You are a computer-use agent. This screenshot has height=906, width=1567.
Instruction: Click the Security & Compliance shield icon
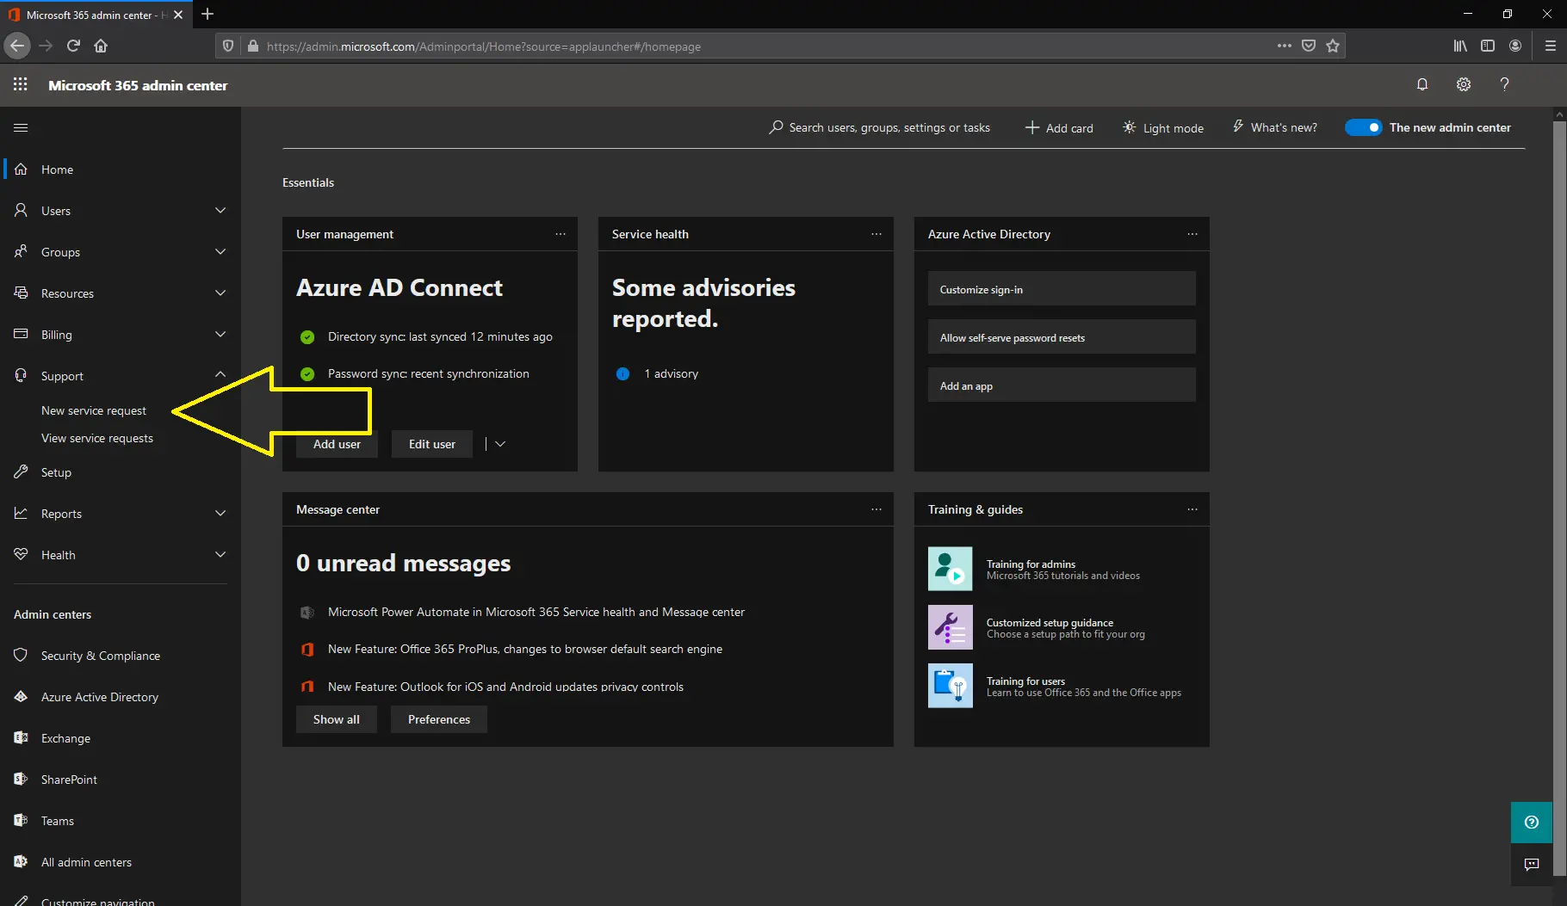[22, 655]
